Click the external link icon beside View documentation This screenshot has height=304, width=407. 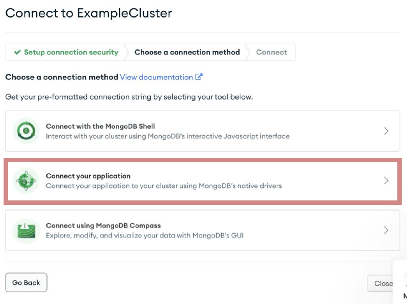[199, 77]
